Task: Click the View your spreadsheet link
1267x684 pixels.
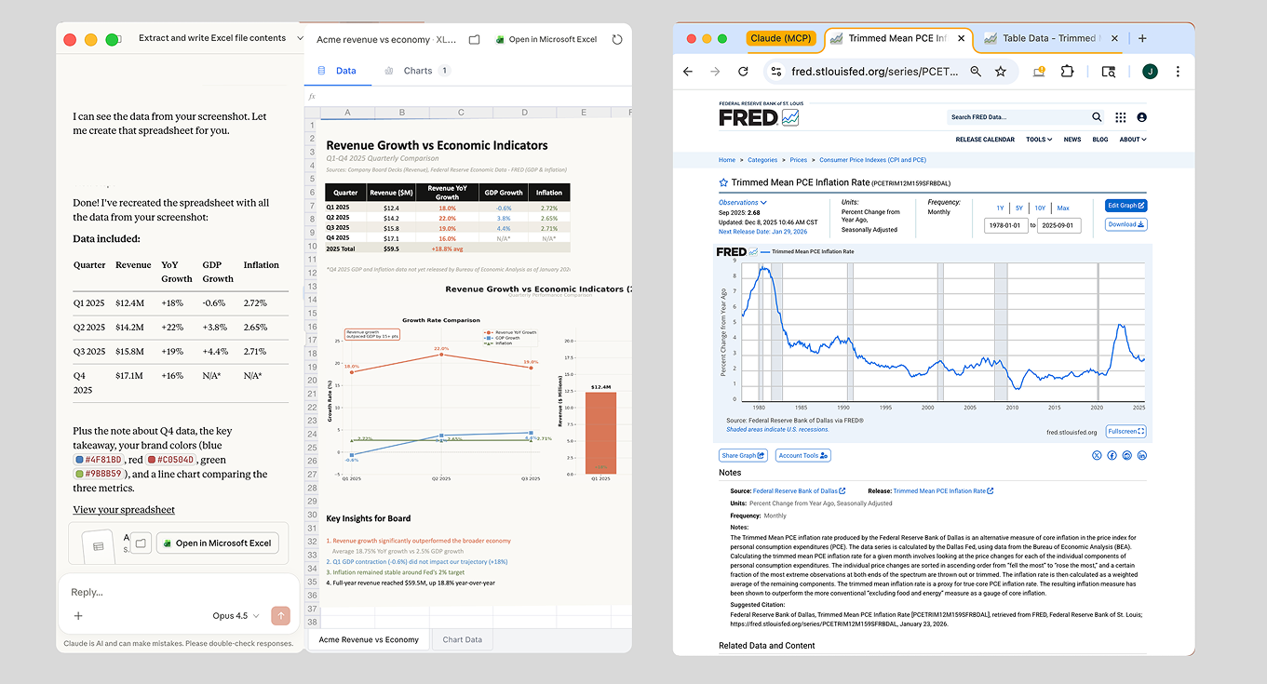Action: tap(124, 509)
